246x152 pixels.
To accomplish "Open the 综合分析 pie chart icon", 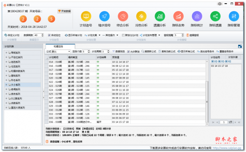I will pos(123,16).
